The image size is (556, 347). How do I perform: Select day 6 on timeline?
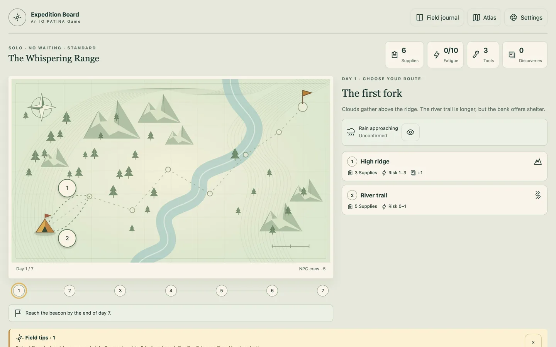[x=272, y=291]
